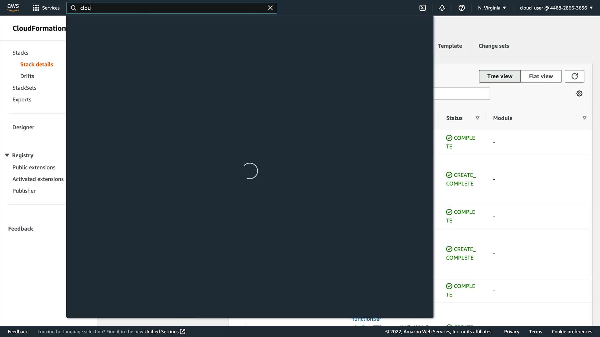
Task: Expand the cloud_user account menu
Action: [x=556, y=8]
